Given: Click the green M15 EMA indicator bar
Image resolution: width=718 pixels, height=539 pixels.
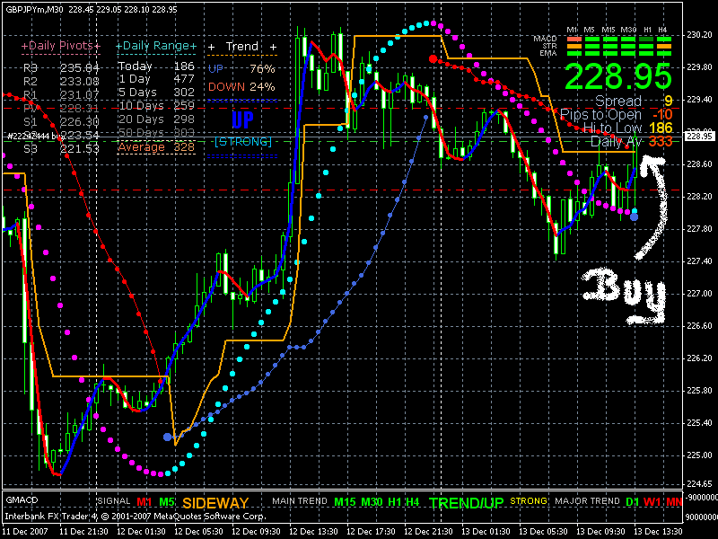Looking at the screenshot, I should tap(610, 53).
